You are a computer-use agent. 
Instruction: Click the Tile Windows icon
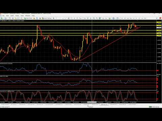click(x=100, y=18)
